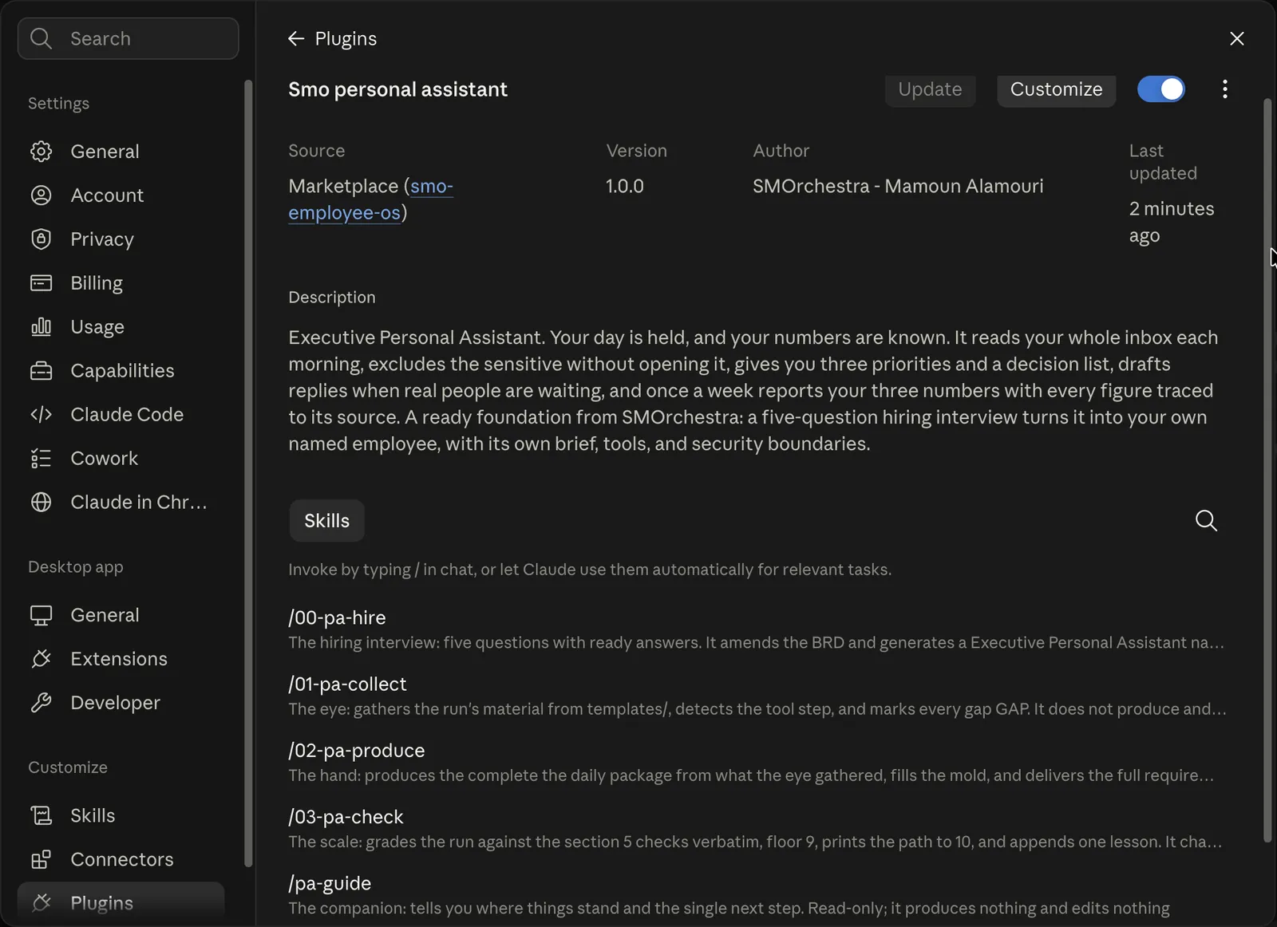Go to Privacy settings
Image resolution: width=1277 pixels, height=927 pixels.
tap(121, 239)
